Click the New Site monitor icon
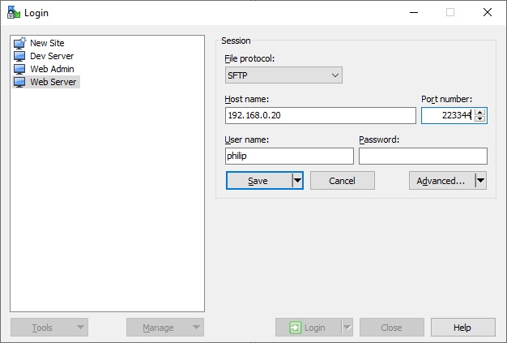This screenshot has height=343, width=507. [19, 43]
